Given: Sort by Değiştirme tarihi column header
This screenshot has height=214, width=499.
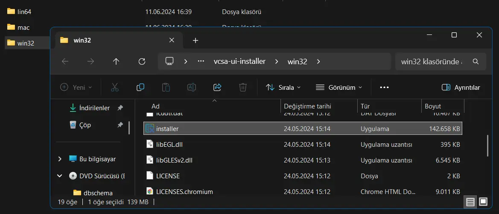Looking at the screenshot, I should 307,106.
